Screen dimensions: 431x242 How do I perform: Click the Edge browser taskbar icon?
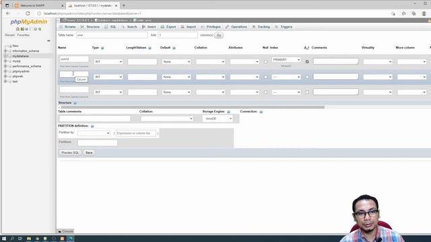pos(70,239)
